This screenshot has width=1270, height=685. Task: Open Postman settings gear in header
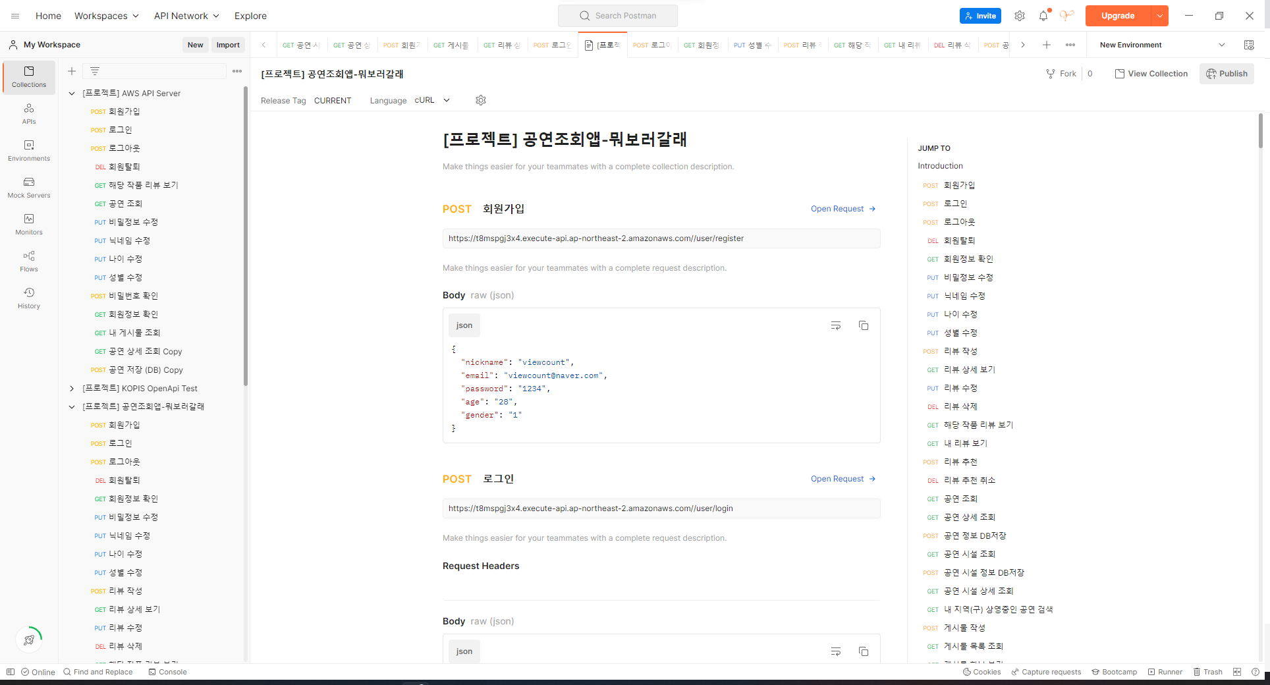(1020, 16)
